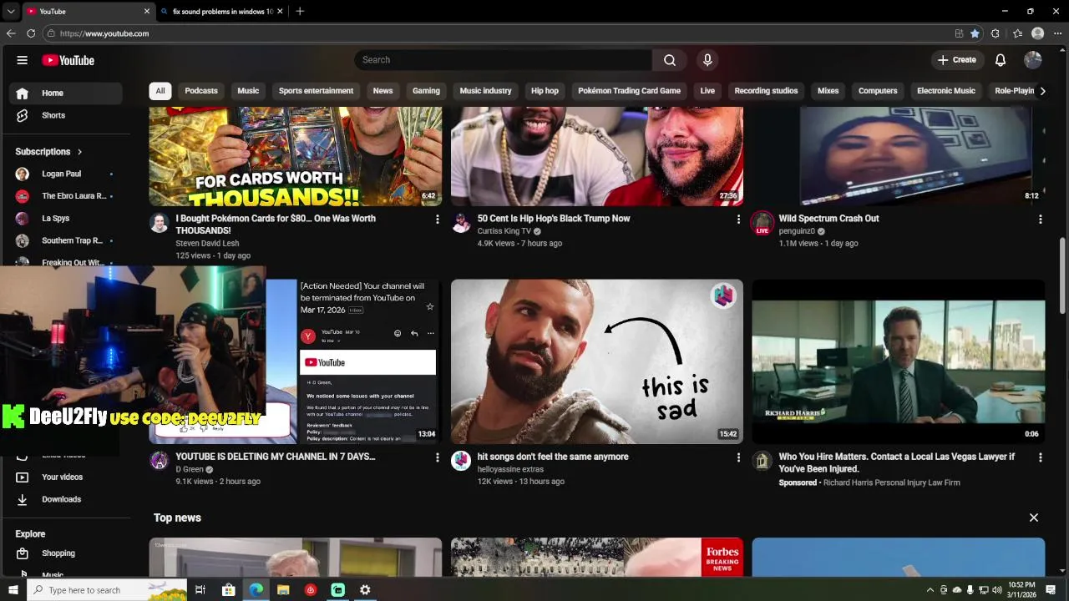Image resolution: width=1069 pixels, height=601 pixels.
Task: Open Logan Paul subscription channel
Action: [x=63, y=174]
